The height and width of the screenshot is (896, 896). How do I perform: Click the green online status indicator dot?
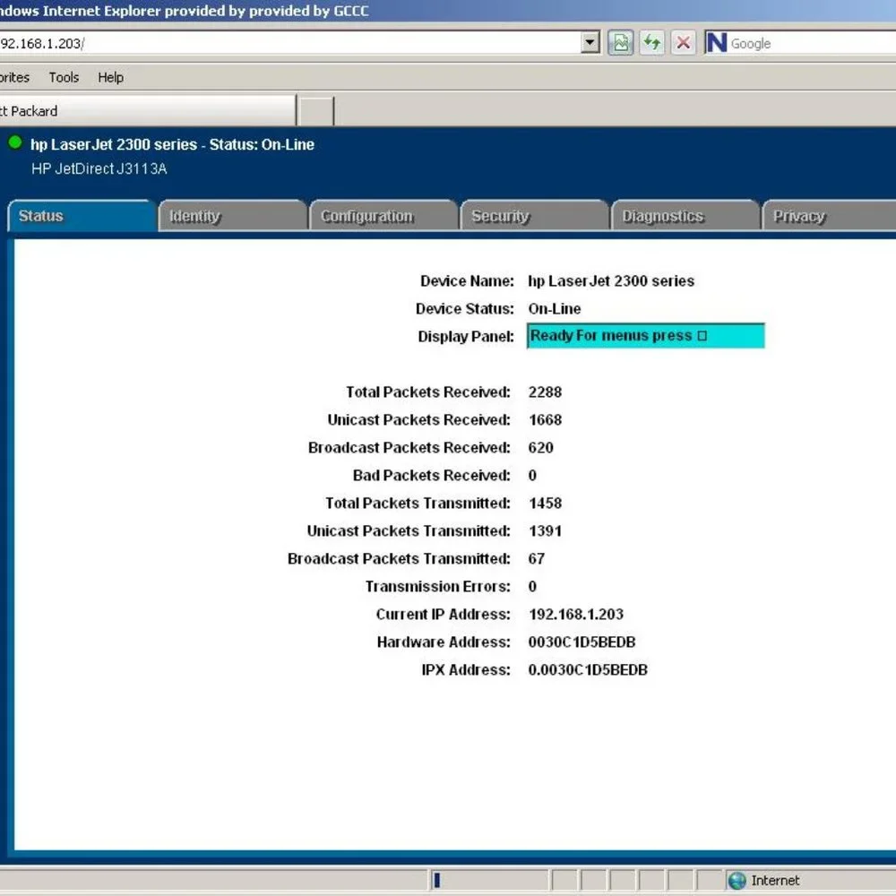[x=15, y=142]
